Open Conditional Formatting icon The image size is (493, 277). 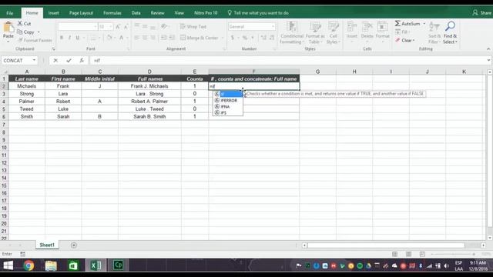tap(292, 27)
